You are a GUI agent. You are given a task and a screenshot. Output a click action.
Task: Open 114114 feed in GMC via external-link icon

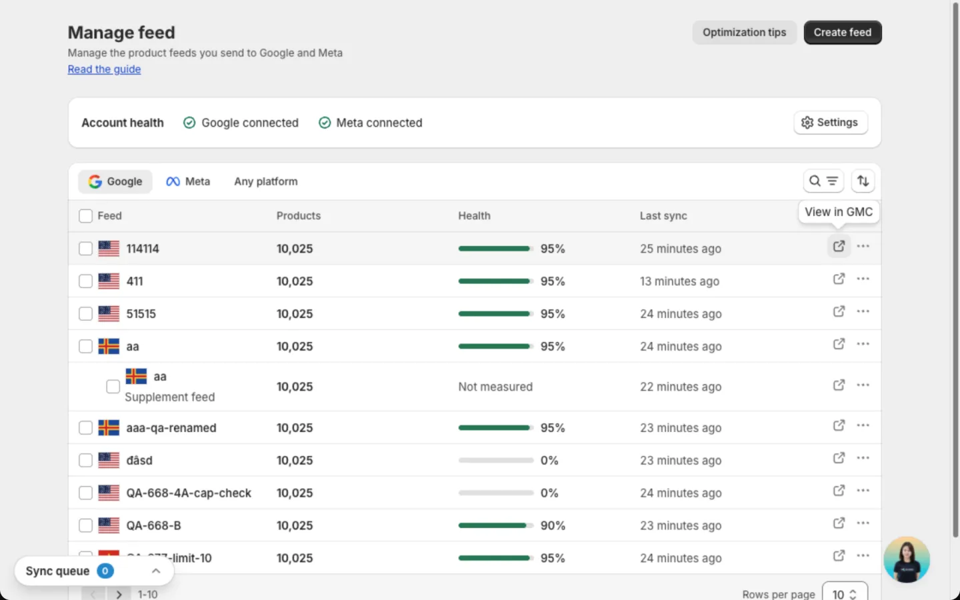[x=839, y=246]
